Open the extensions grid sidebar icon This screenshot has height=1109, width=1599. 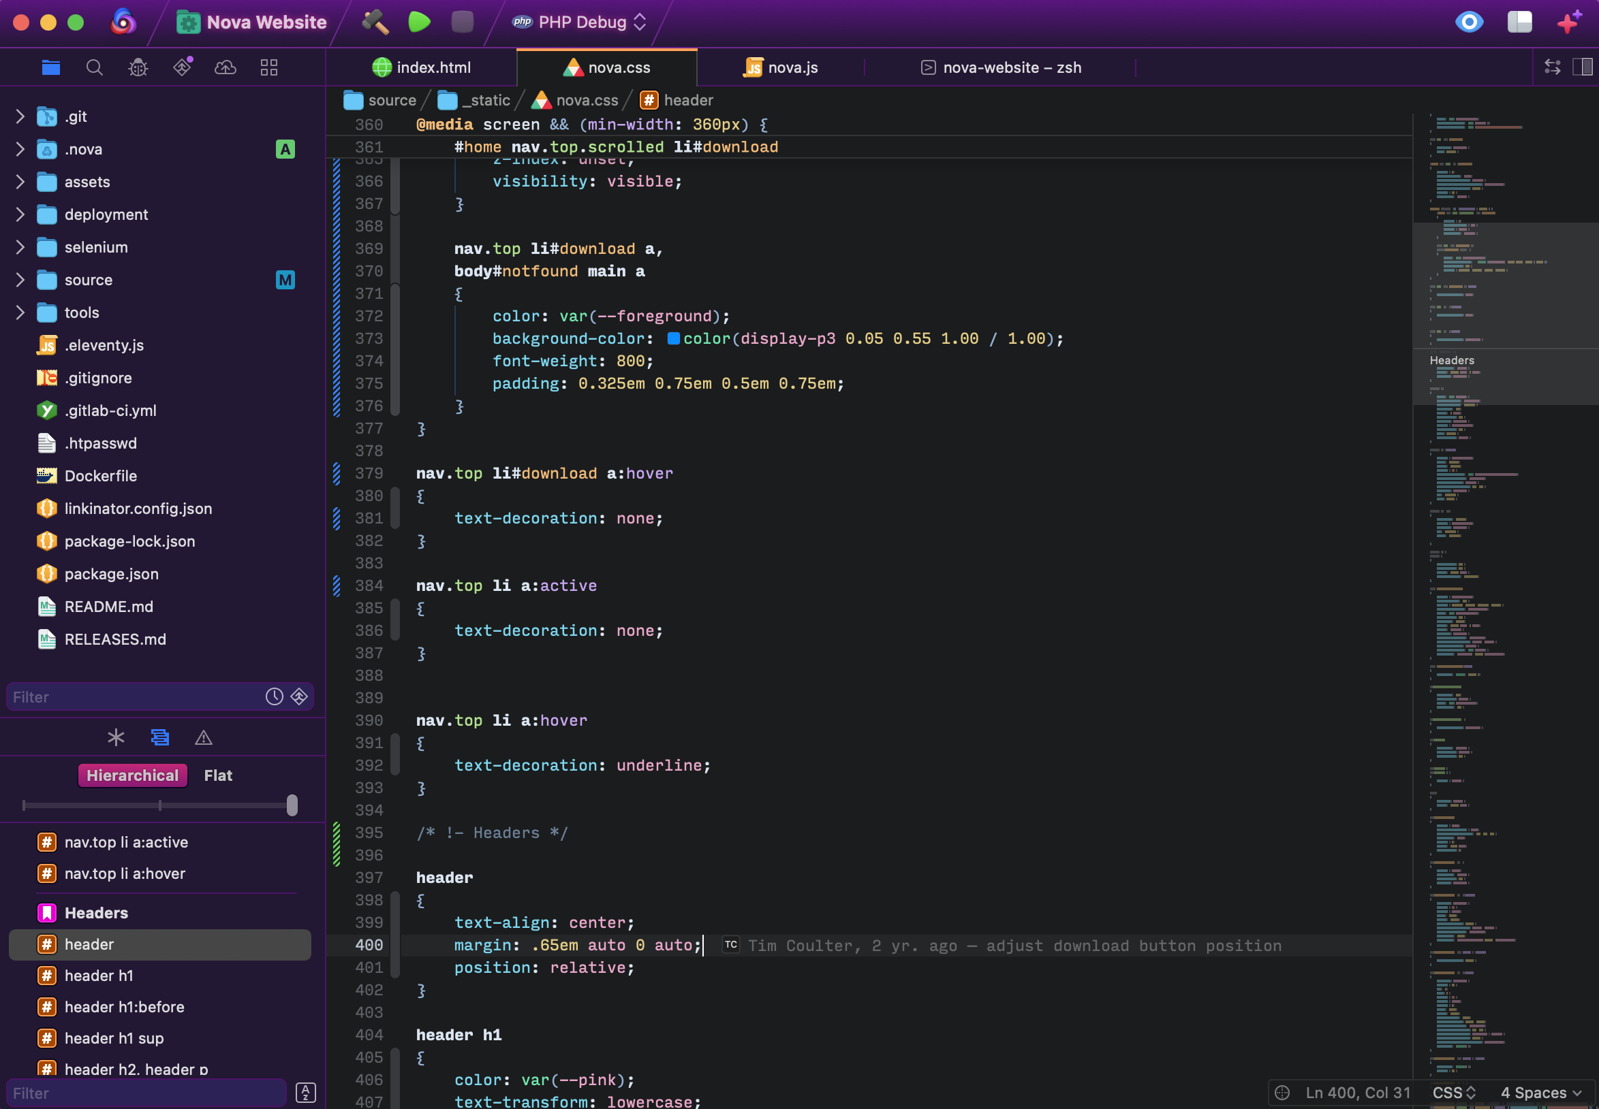[x=269, y=67]
